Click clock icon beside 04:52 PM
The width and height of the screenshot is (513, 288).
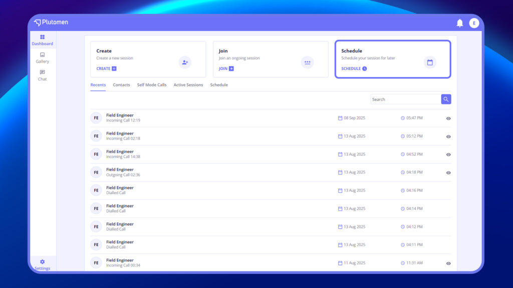coord(403,154)
